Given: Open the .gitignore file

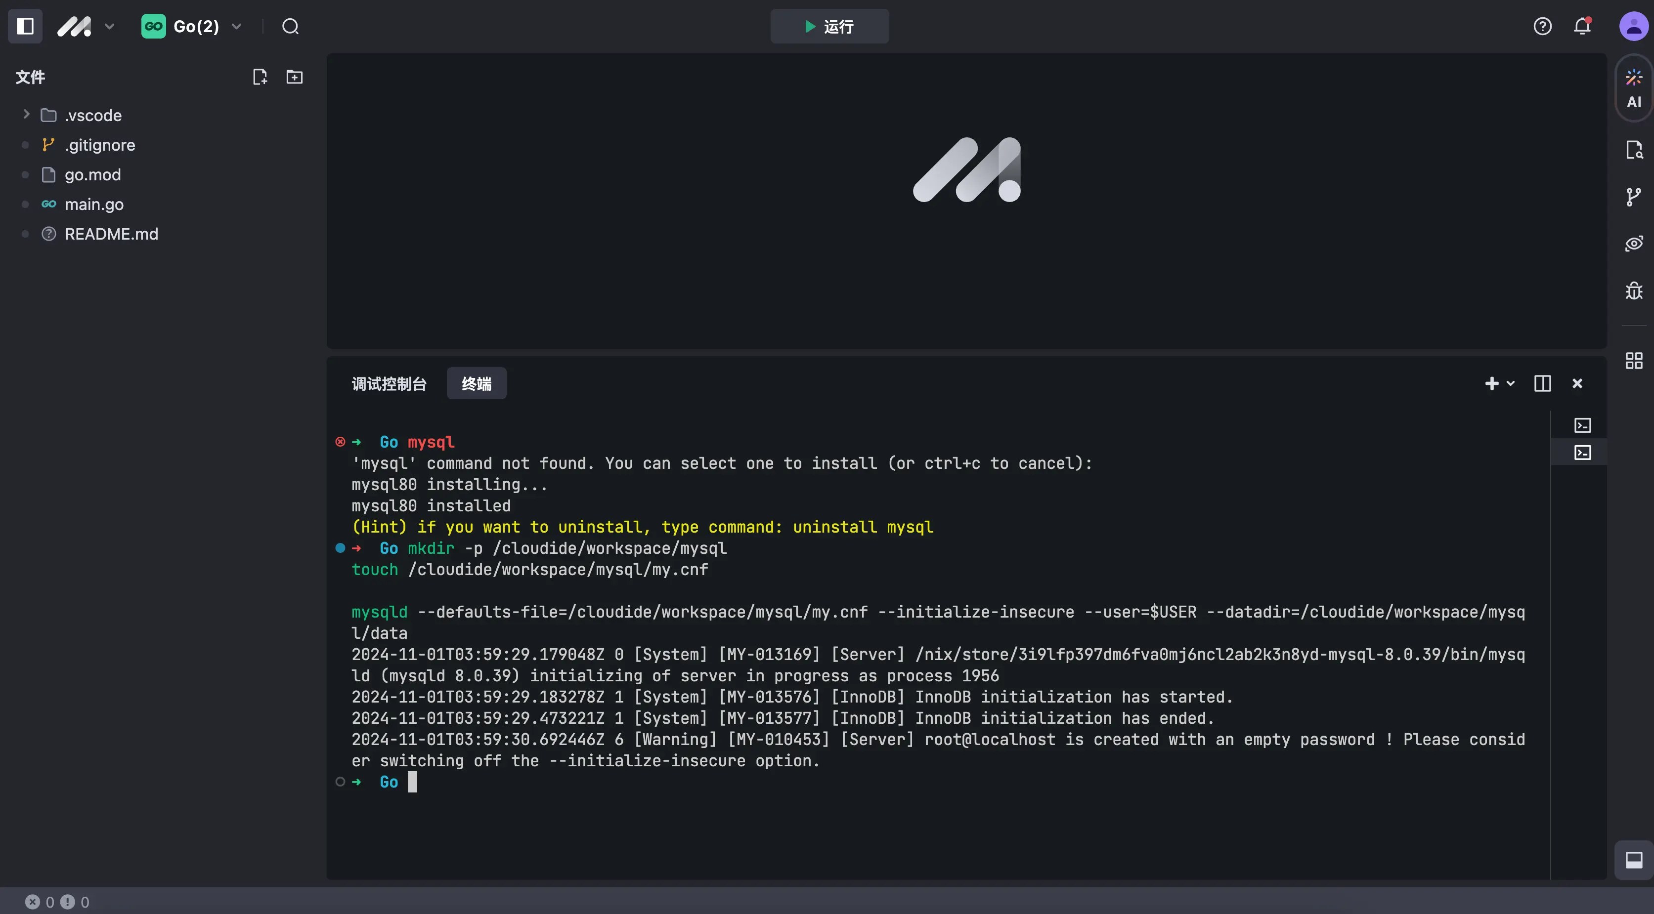Looking at the screenshot, I should (99, 145).
